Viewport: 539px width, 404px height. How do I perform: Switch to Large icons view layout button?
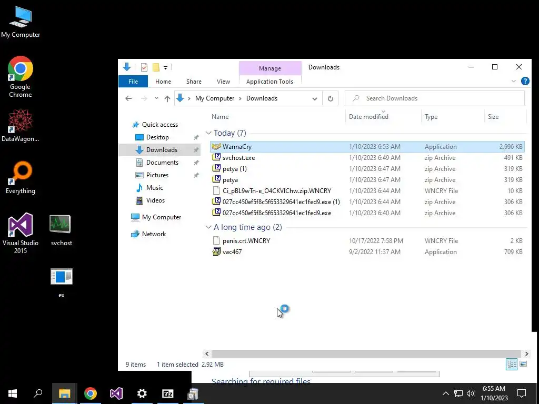(523, 364)
